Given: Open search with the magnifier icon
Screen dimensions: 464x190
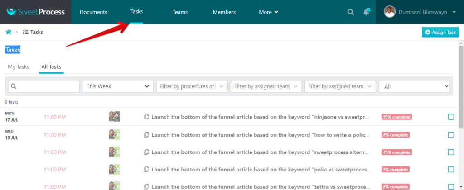Looking at the screenshot, I should click(350, 12).
